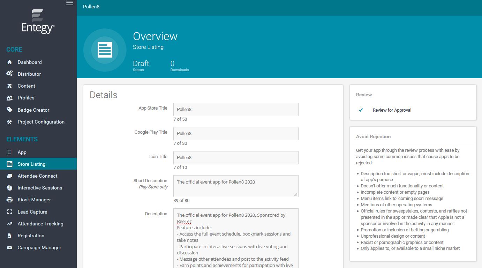
Task: Open Attendee Connect
Action: pyautogui.click(x=38, y=176)
